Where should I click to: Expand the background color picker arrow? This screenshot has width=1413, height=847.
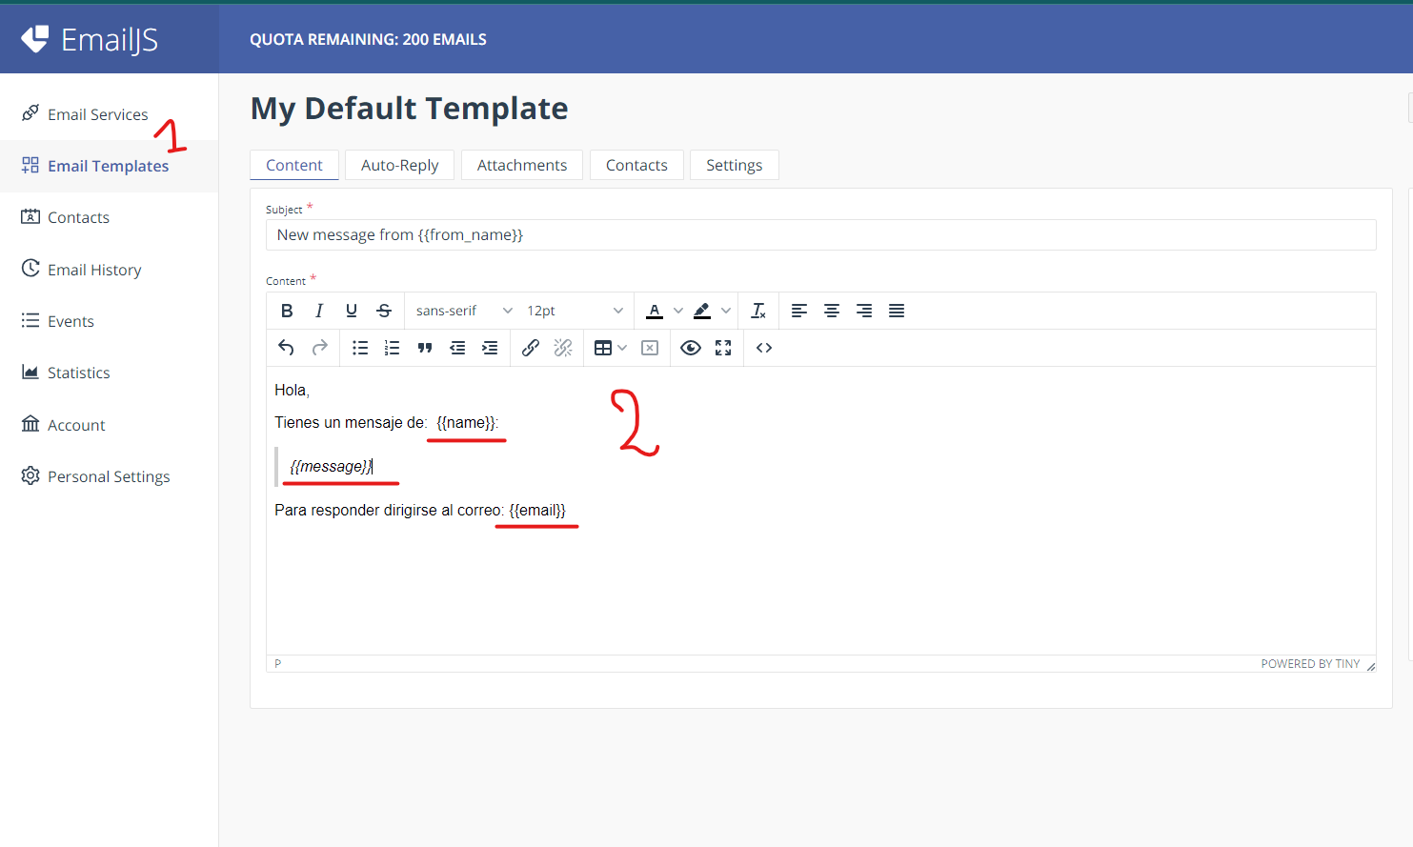click(726, 311)
